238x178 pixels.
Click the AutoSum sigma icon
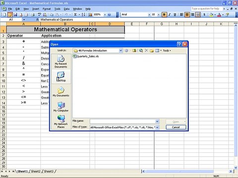click(x=75, y=15)
